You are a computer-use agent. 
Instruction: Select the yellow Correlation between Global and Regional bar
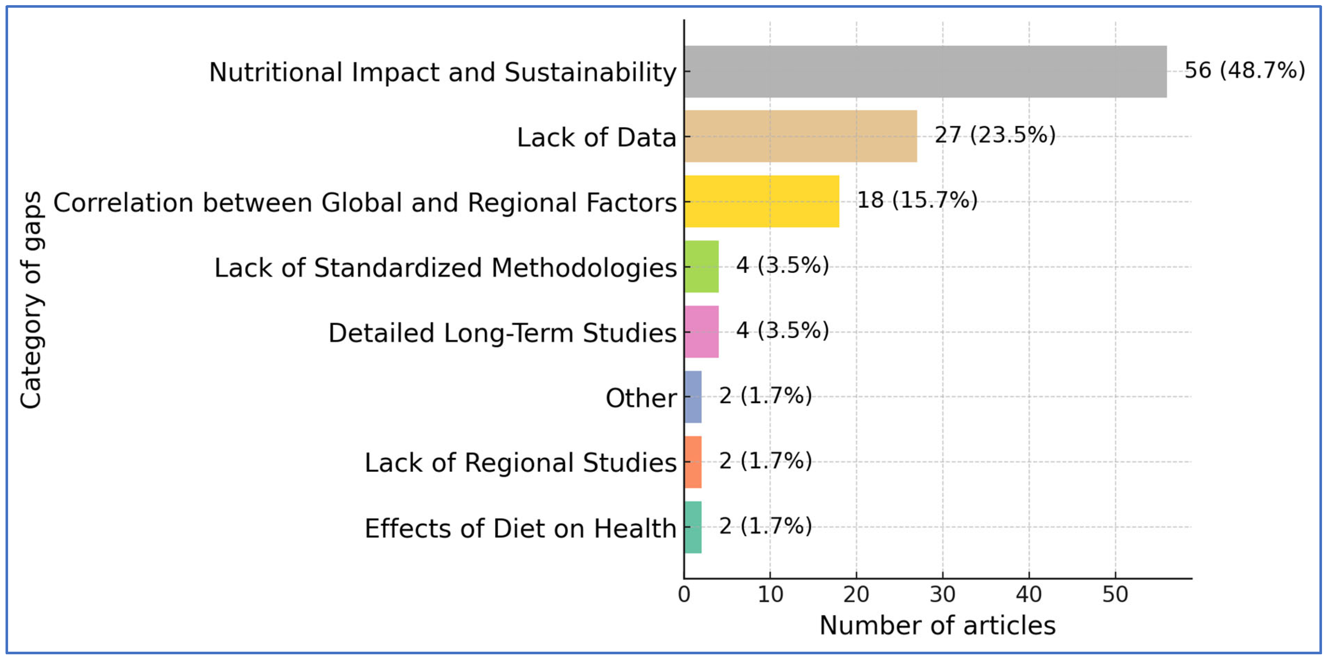coord(761,202)
